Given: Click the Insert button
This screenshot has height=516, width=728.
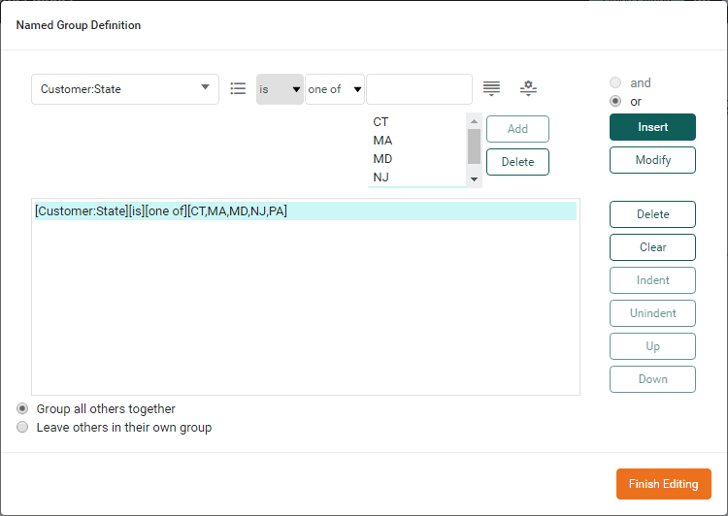Looking at the screenshot, I should point(652,127).
